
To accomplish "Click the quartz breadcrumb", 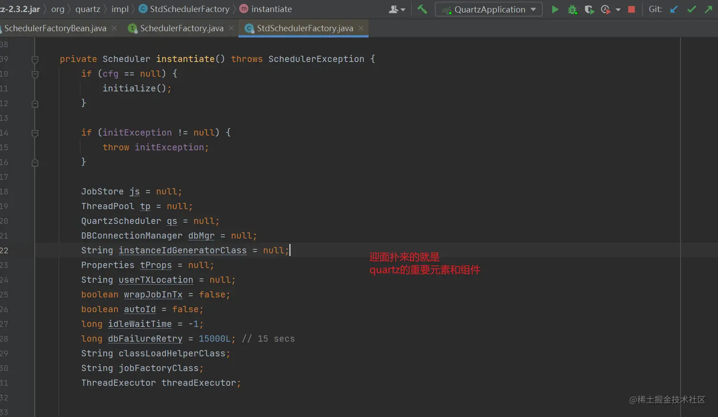I will 87,9.
